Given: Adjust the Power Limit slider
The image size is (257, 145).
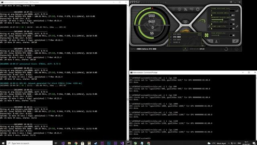Looking at the screenshot, I should click(x=220, y=24).
